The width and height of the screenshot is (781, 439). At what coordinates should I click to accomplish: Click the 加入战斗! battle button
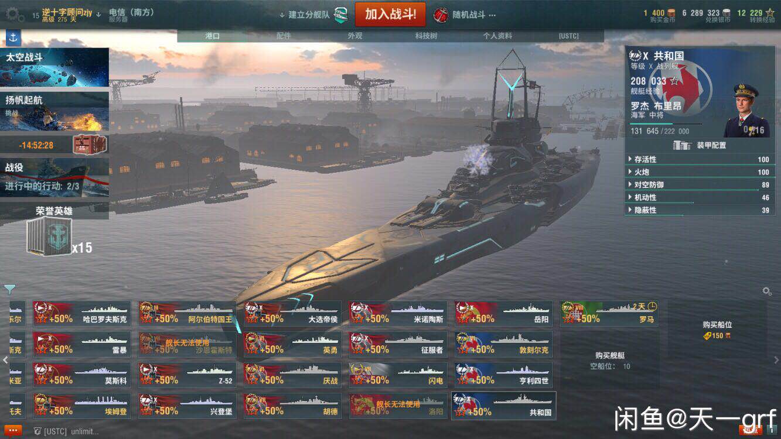point(390,14)
